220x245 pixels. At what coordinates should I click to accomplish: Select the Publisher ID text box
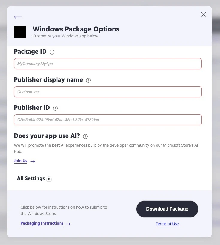tap(108, 120)
